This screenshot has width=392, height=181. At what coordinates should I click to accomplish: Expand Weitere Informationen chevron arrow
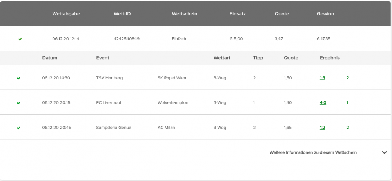point(385,152)
